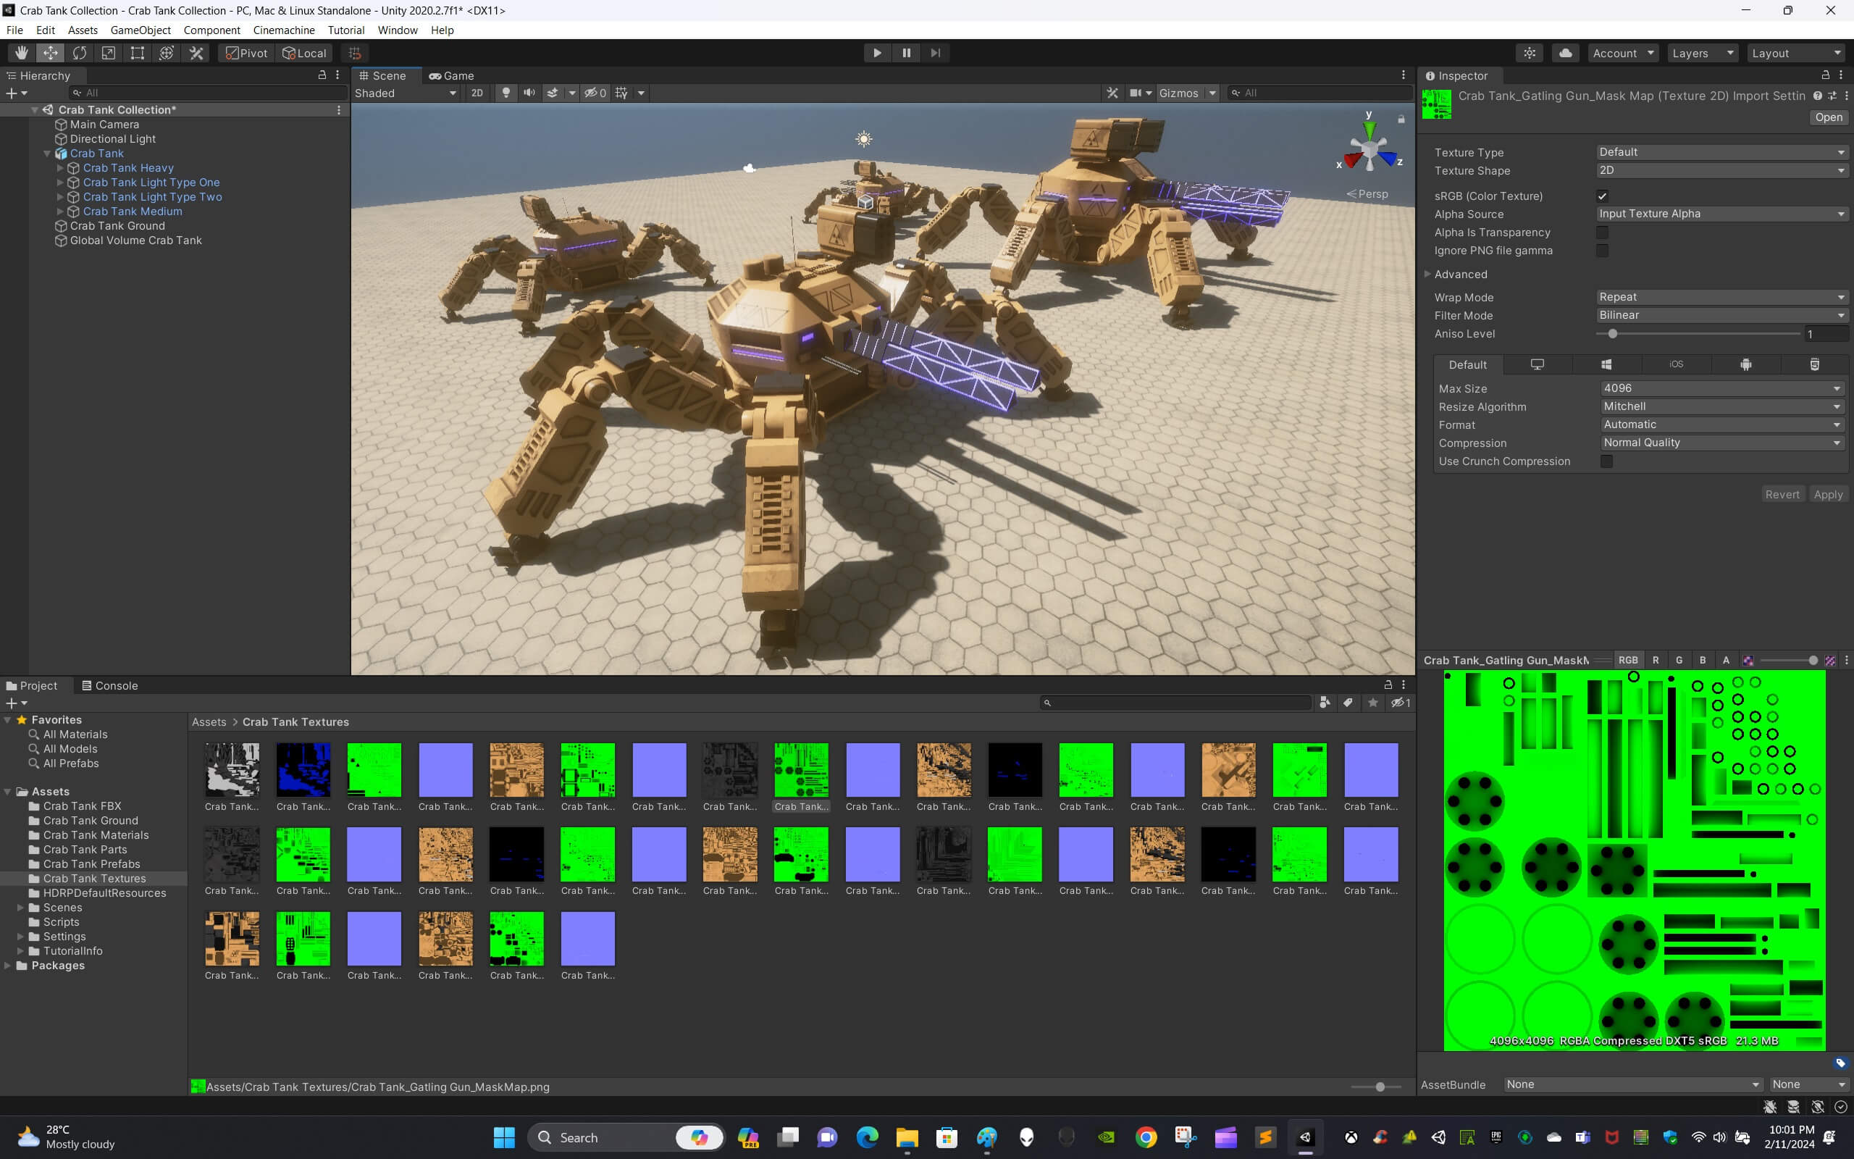Open the Cloud services icon
The height and width of the screenshot is (1159, 1854).
click(x=1565, y=53)
